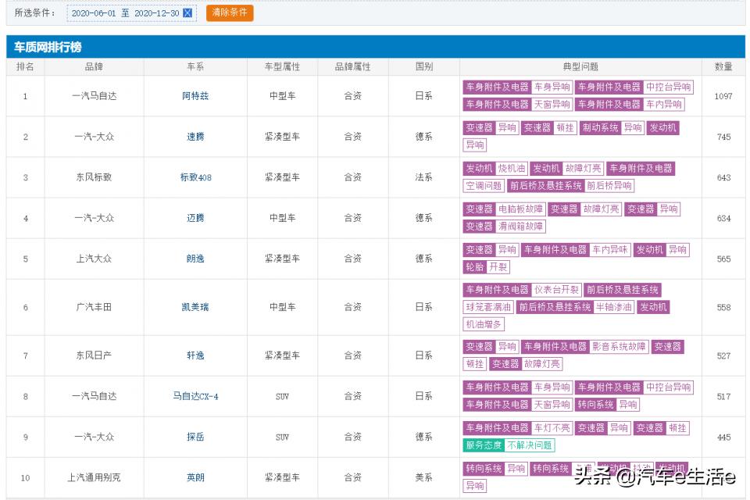750x500 pixels.
Task: Click the complaint count 643
Action: (723, 177)
